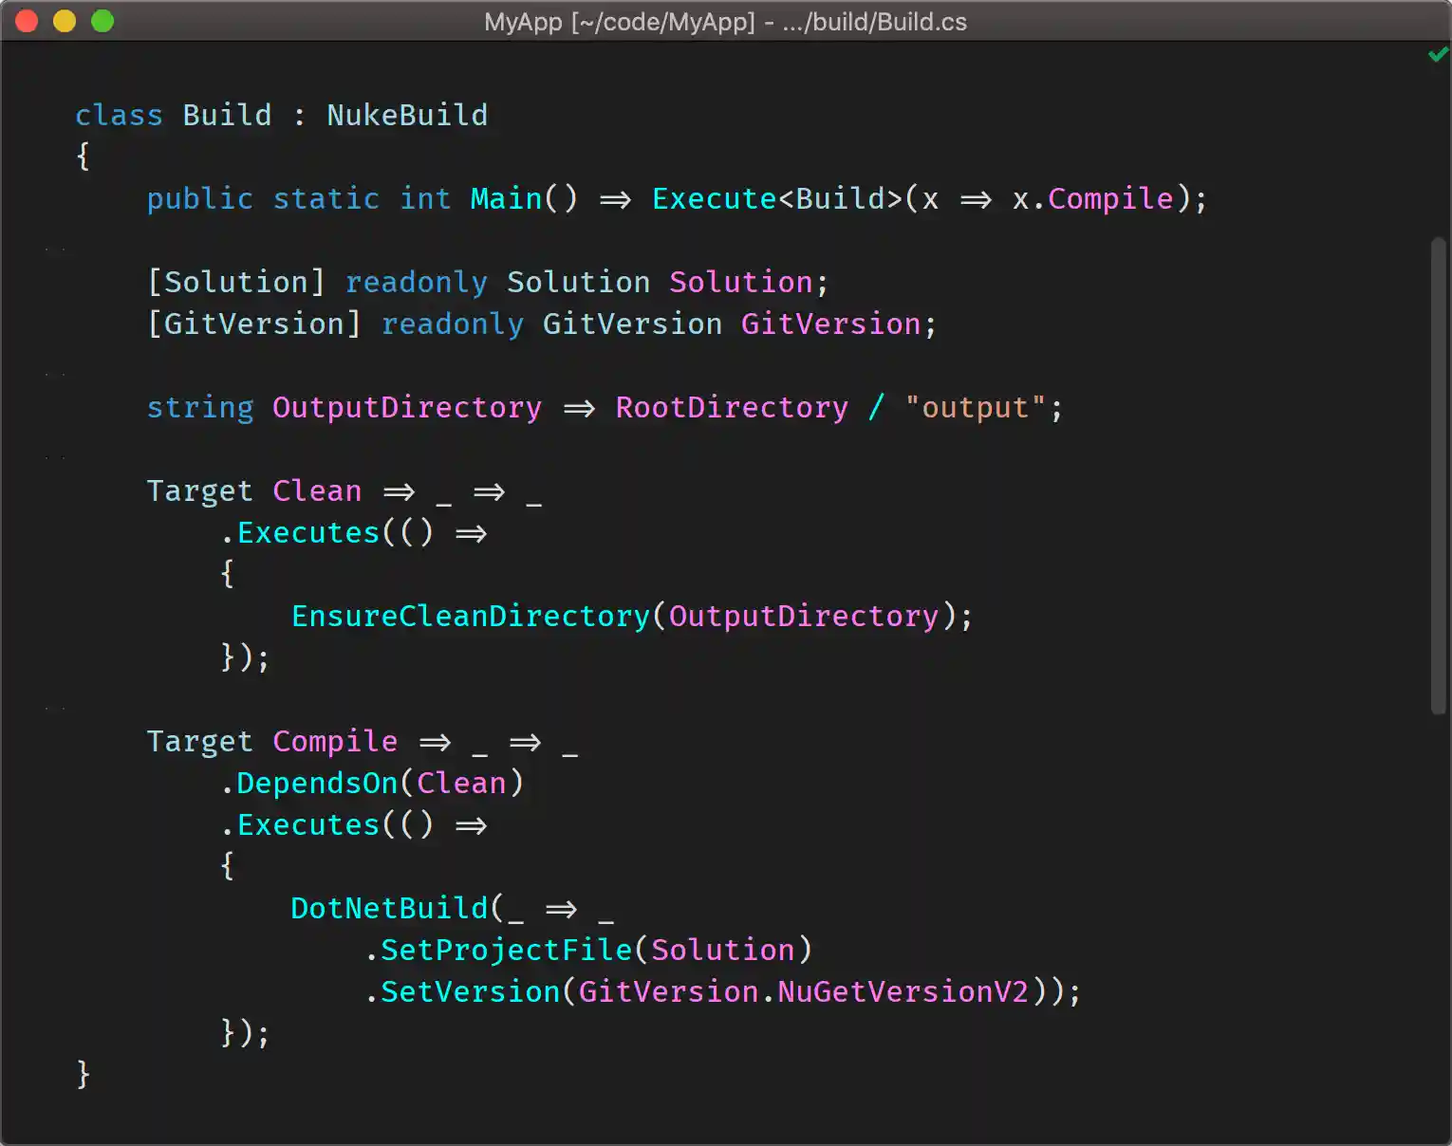Click "Solution" inside SetProjectFile parentheses

pos(723,951)
